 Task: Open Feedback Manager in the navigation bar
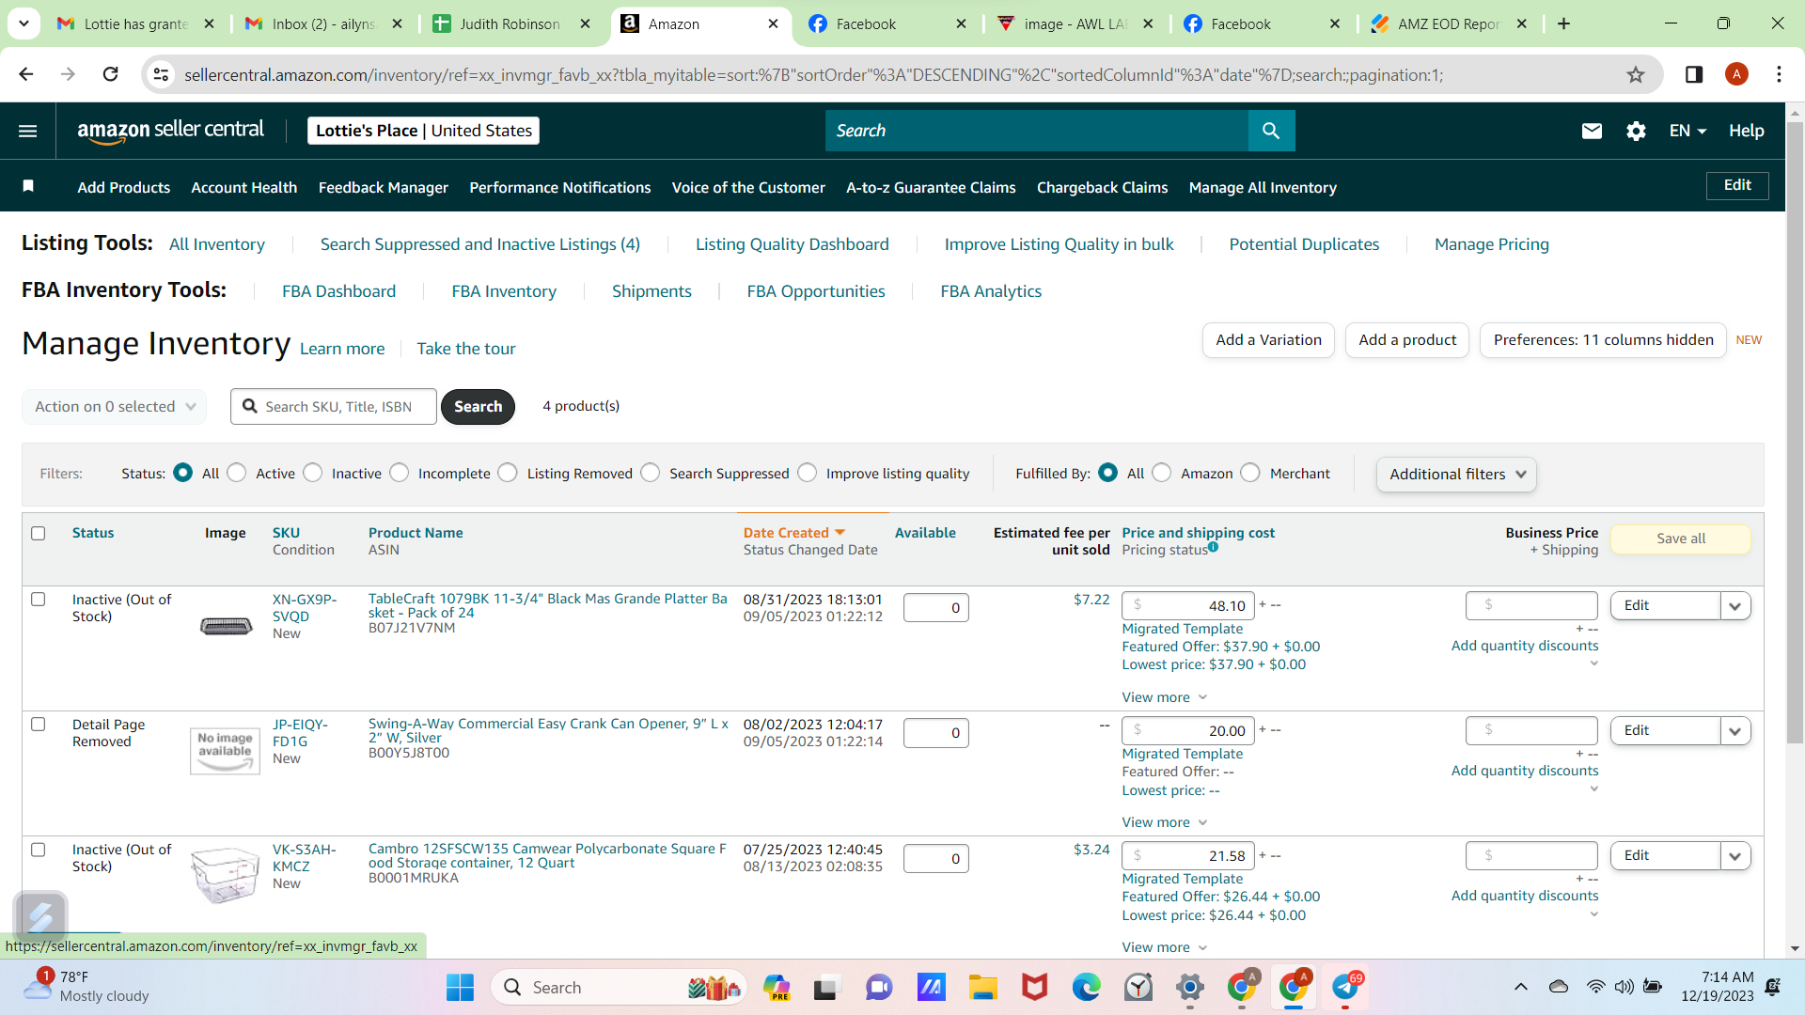coord(384,187)
